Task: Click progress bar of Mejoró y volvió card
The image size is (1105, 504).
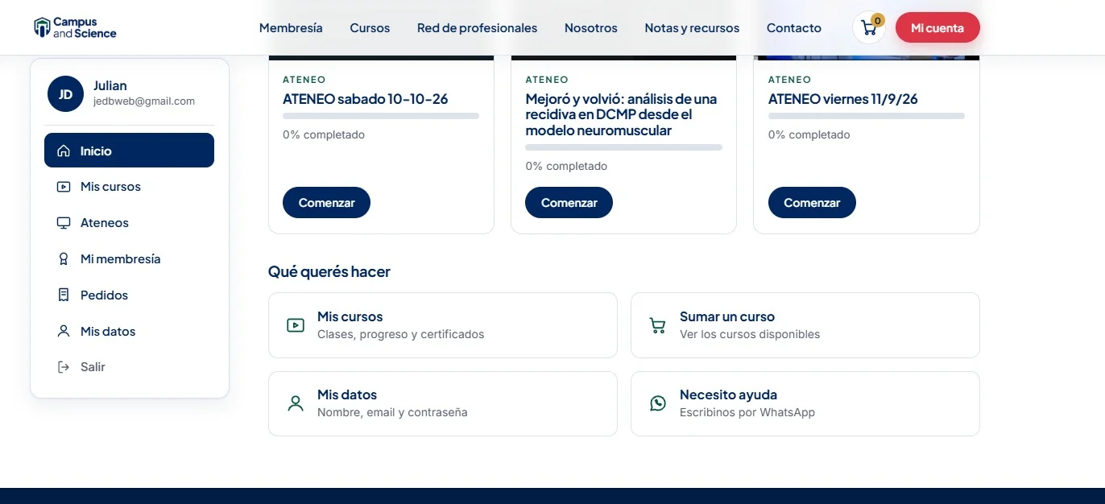Action: click(623, 147)
